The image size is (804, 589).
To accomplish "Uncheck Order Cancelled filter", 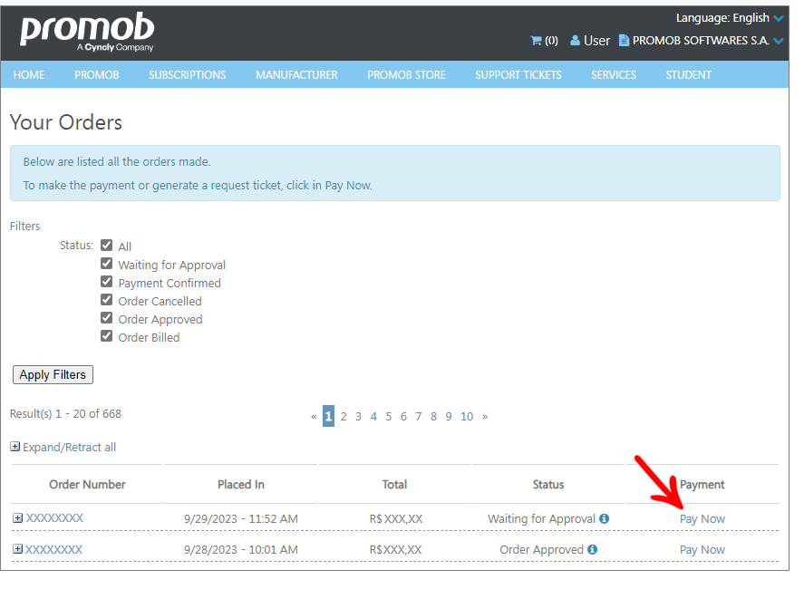I will [106, 299].
